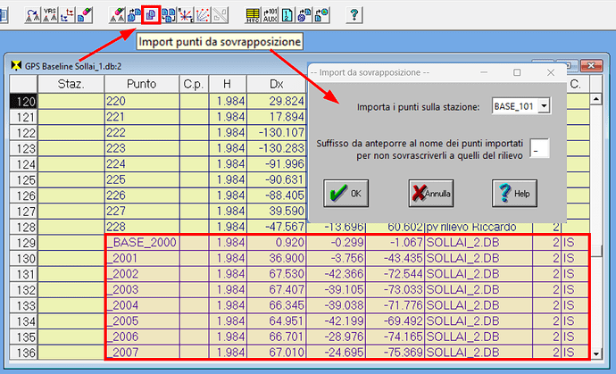The height and width of the screenshot is (374, 616).
Task: Click the arrow between blue documents icon
Action: [134, 15]
